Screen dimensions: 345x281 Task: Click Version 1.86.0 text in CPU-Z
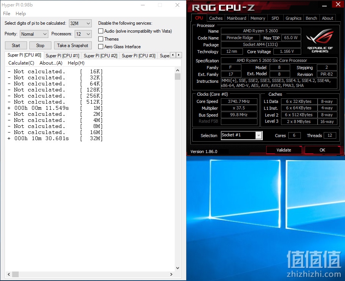pos(204,152)
